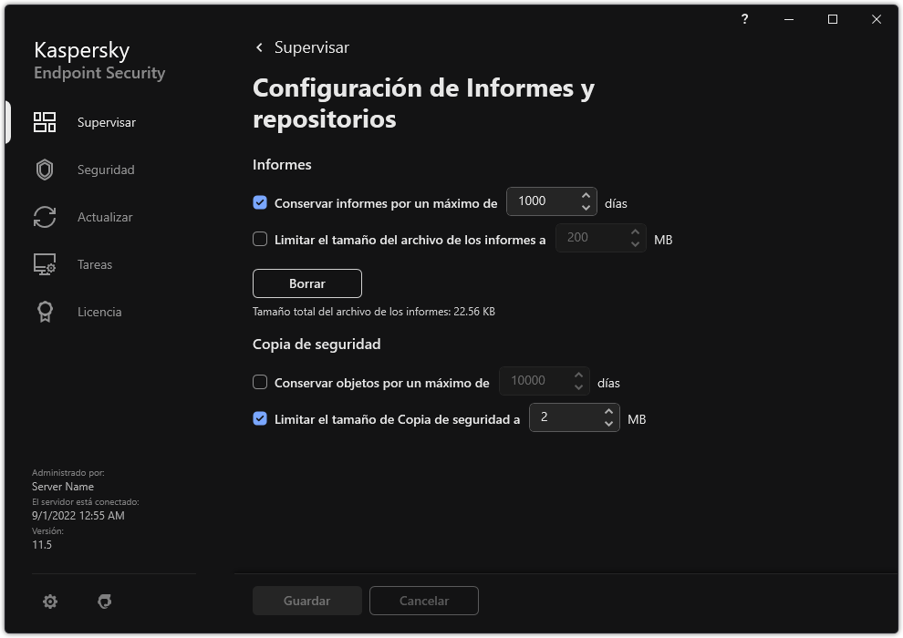The width and height of the screenshot is (903, 638).
Task: Disable conserving reports for maximum days
Action: 260,202
